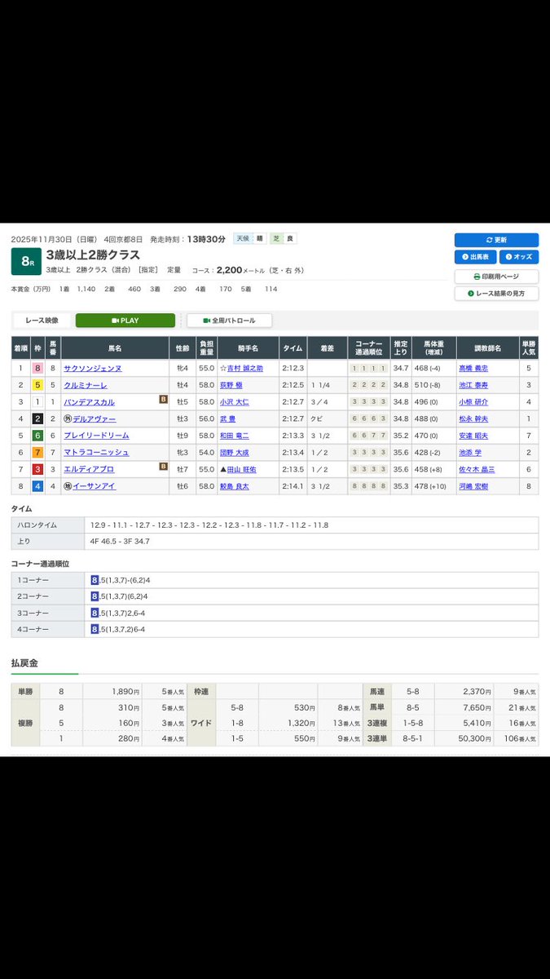Open horse デルアヴァー's page
This screenshot has width=550, height=979.
(95, 419)
